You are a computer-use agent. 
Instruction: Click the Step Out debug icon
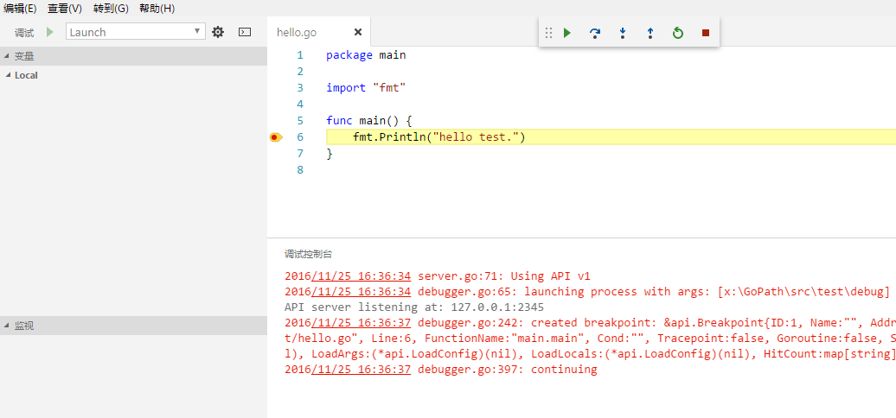[650, 33]
